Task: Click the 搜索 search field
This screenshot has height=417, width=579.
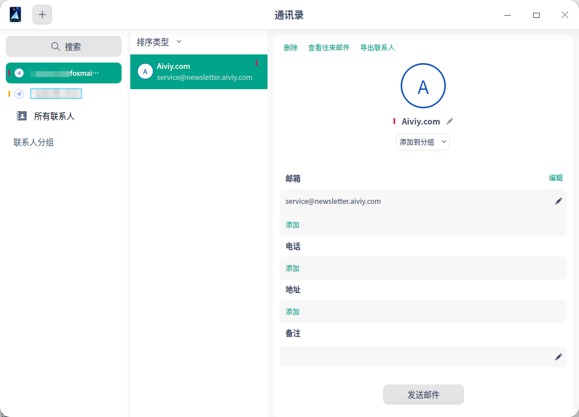Action: pos(64,46)
